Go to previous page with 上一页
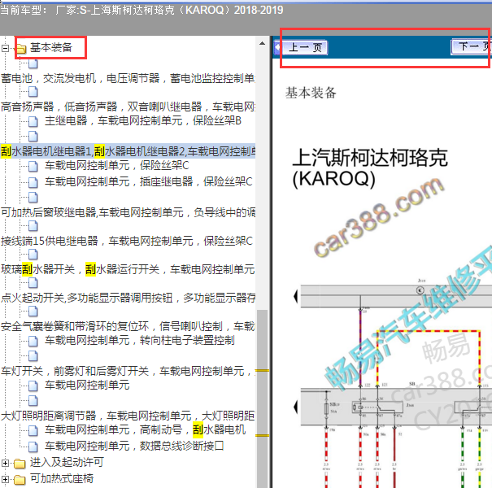492x488 pixels. (x=305, y=48)
